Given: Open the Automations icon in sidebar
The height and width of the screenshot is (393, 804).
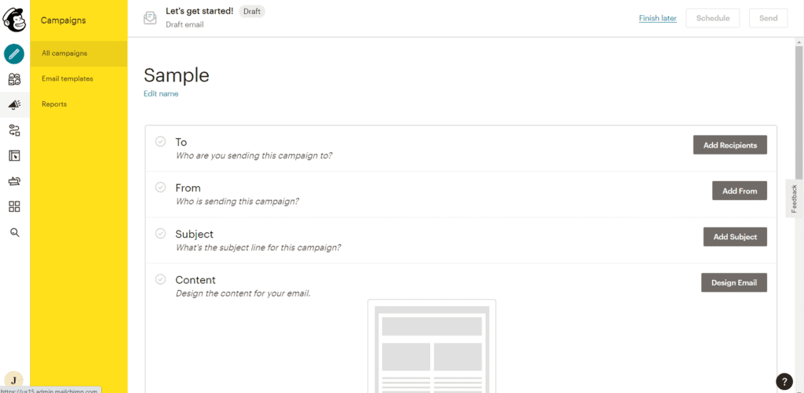Looking at the screenshot, I should (x=14, y=130).
